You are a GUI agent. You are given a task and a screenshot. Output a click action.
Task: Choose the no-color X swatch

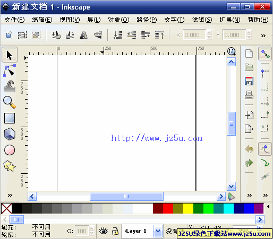coord(6,208)
